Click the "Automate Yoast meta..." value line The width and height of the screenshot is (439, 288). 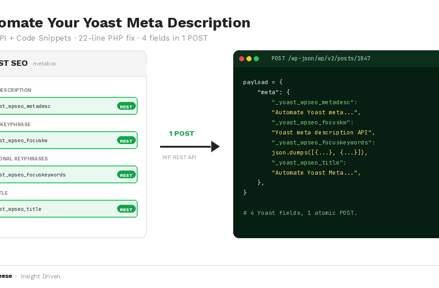(316, 112)
